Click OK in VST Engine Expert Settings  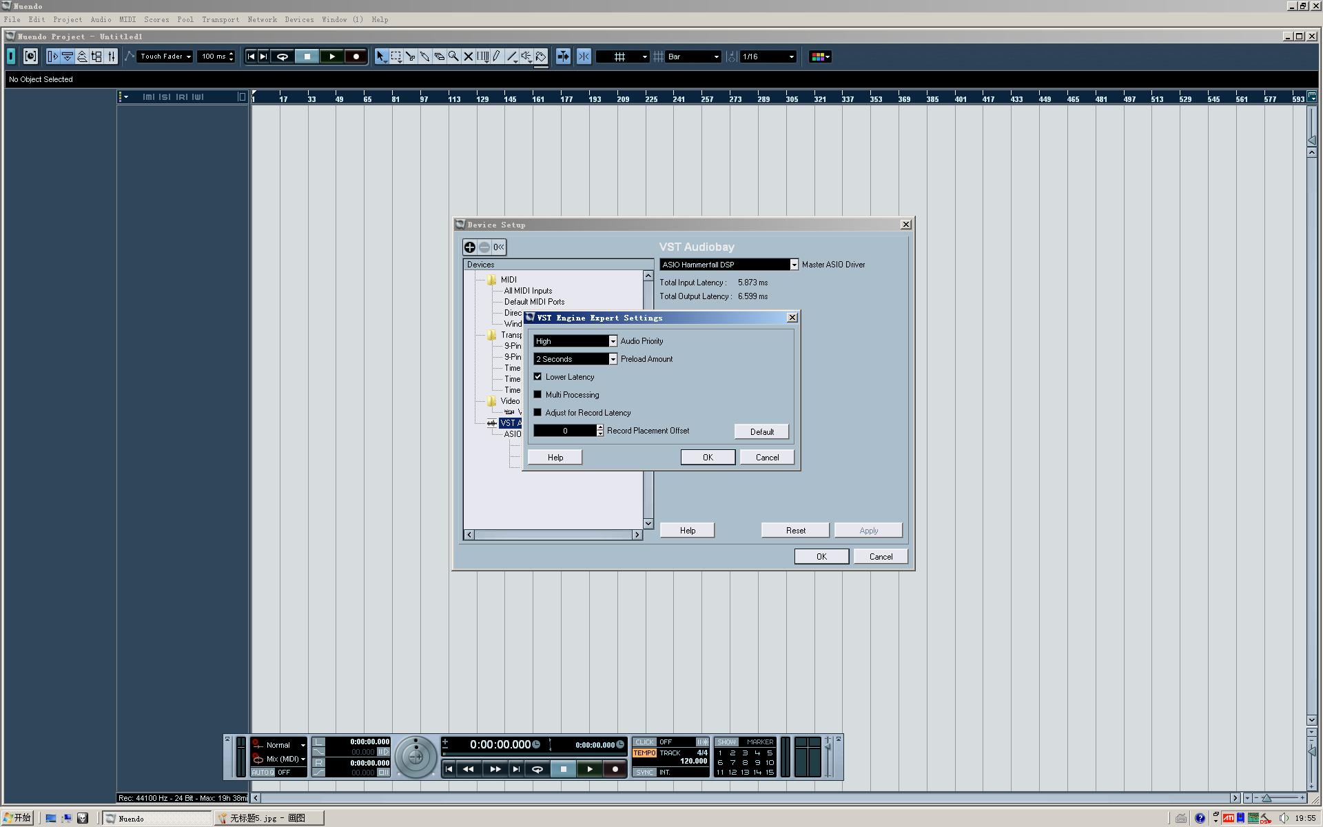tap(708, 458)
